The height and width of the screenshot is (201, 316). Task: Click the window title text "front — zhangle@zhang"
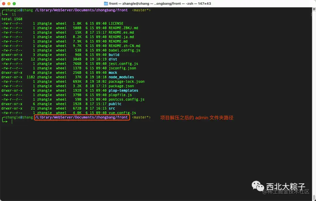pos(129,4)
